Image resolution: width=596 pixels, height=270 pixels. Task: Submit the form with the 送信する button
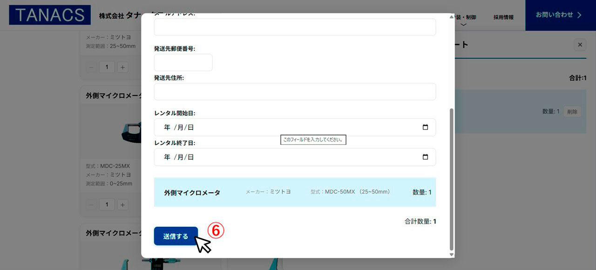[176, 236]
